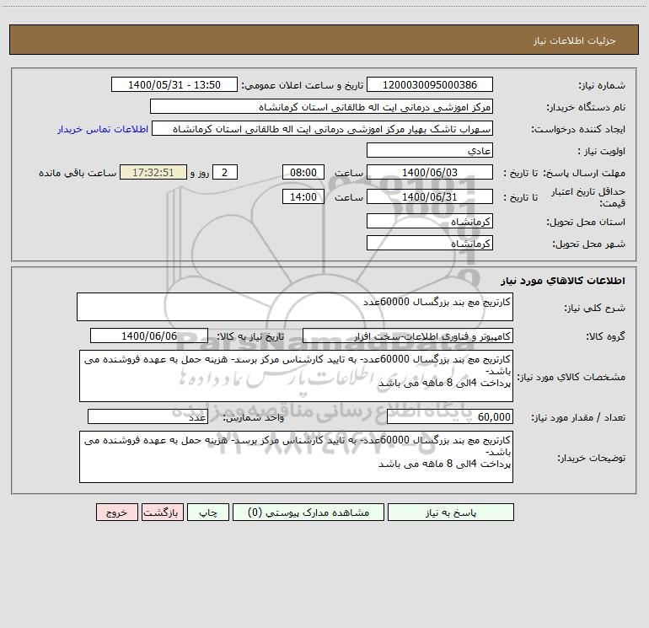Click the remaining days field showing 2
Screen dimensions: 649x628
pyautogui.click(x=225, y=172)
